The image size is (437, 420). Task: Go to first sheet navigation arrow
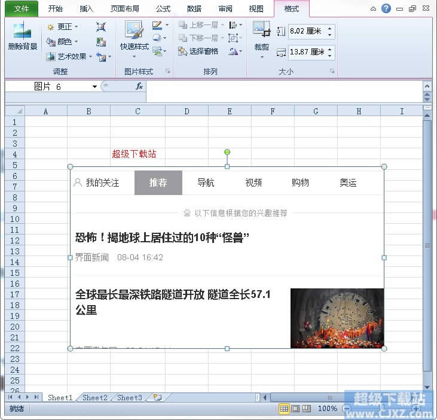(10, 397)
